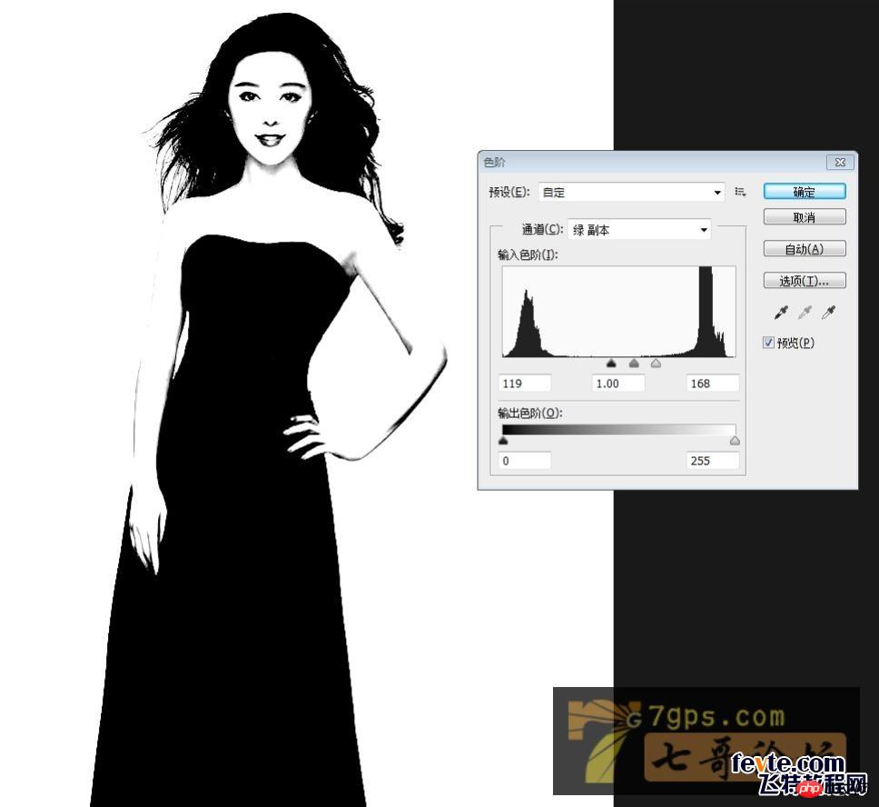Click output levels black slider handle
Viewport: 879px width, 807px height.
[503, 441]
